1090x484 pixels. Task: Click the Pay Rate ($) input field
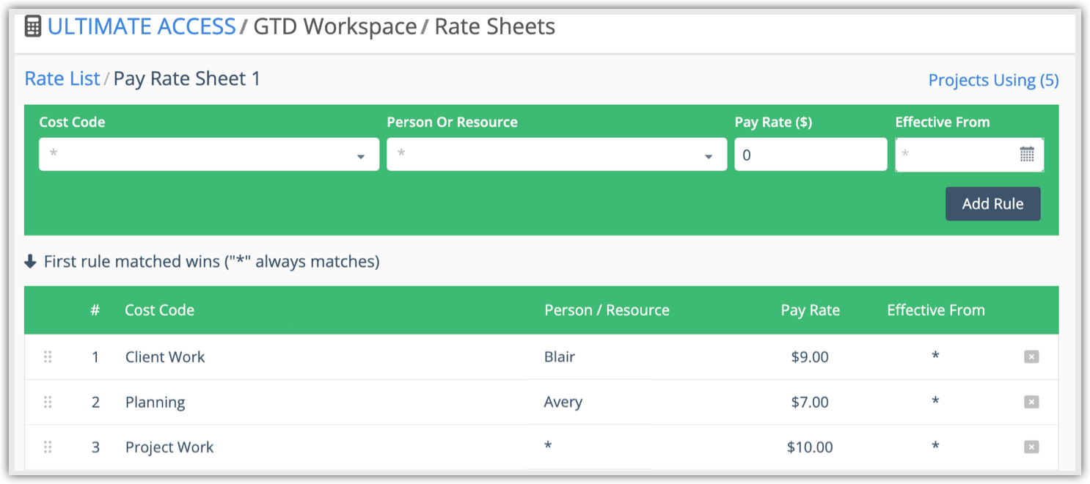click(x=810, y=155)
